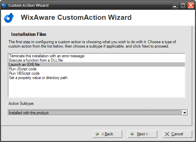The width and height of the screenshot is (196, 142).
Task: Click the green back arrow icon
Action: [97, 134]
